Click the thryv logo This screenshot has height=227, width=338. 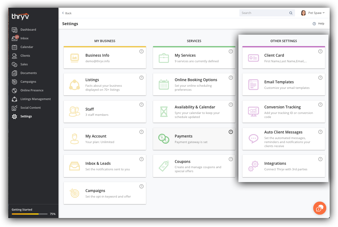click(x=20, y=17)
